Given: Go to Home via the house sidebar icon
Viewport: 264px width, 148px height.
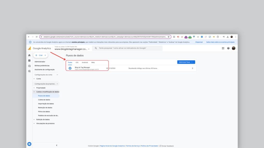Looking at the screenshot, I should click(29, 55).
